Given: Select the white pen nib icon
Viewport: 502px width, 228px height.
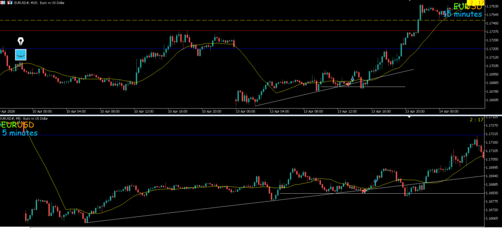Looking at the screenshot, I should (x=21, y=41).
